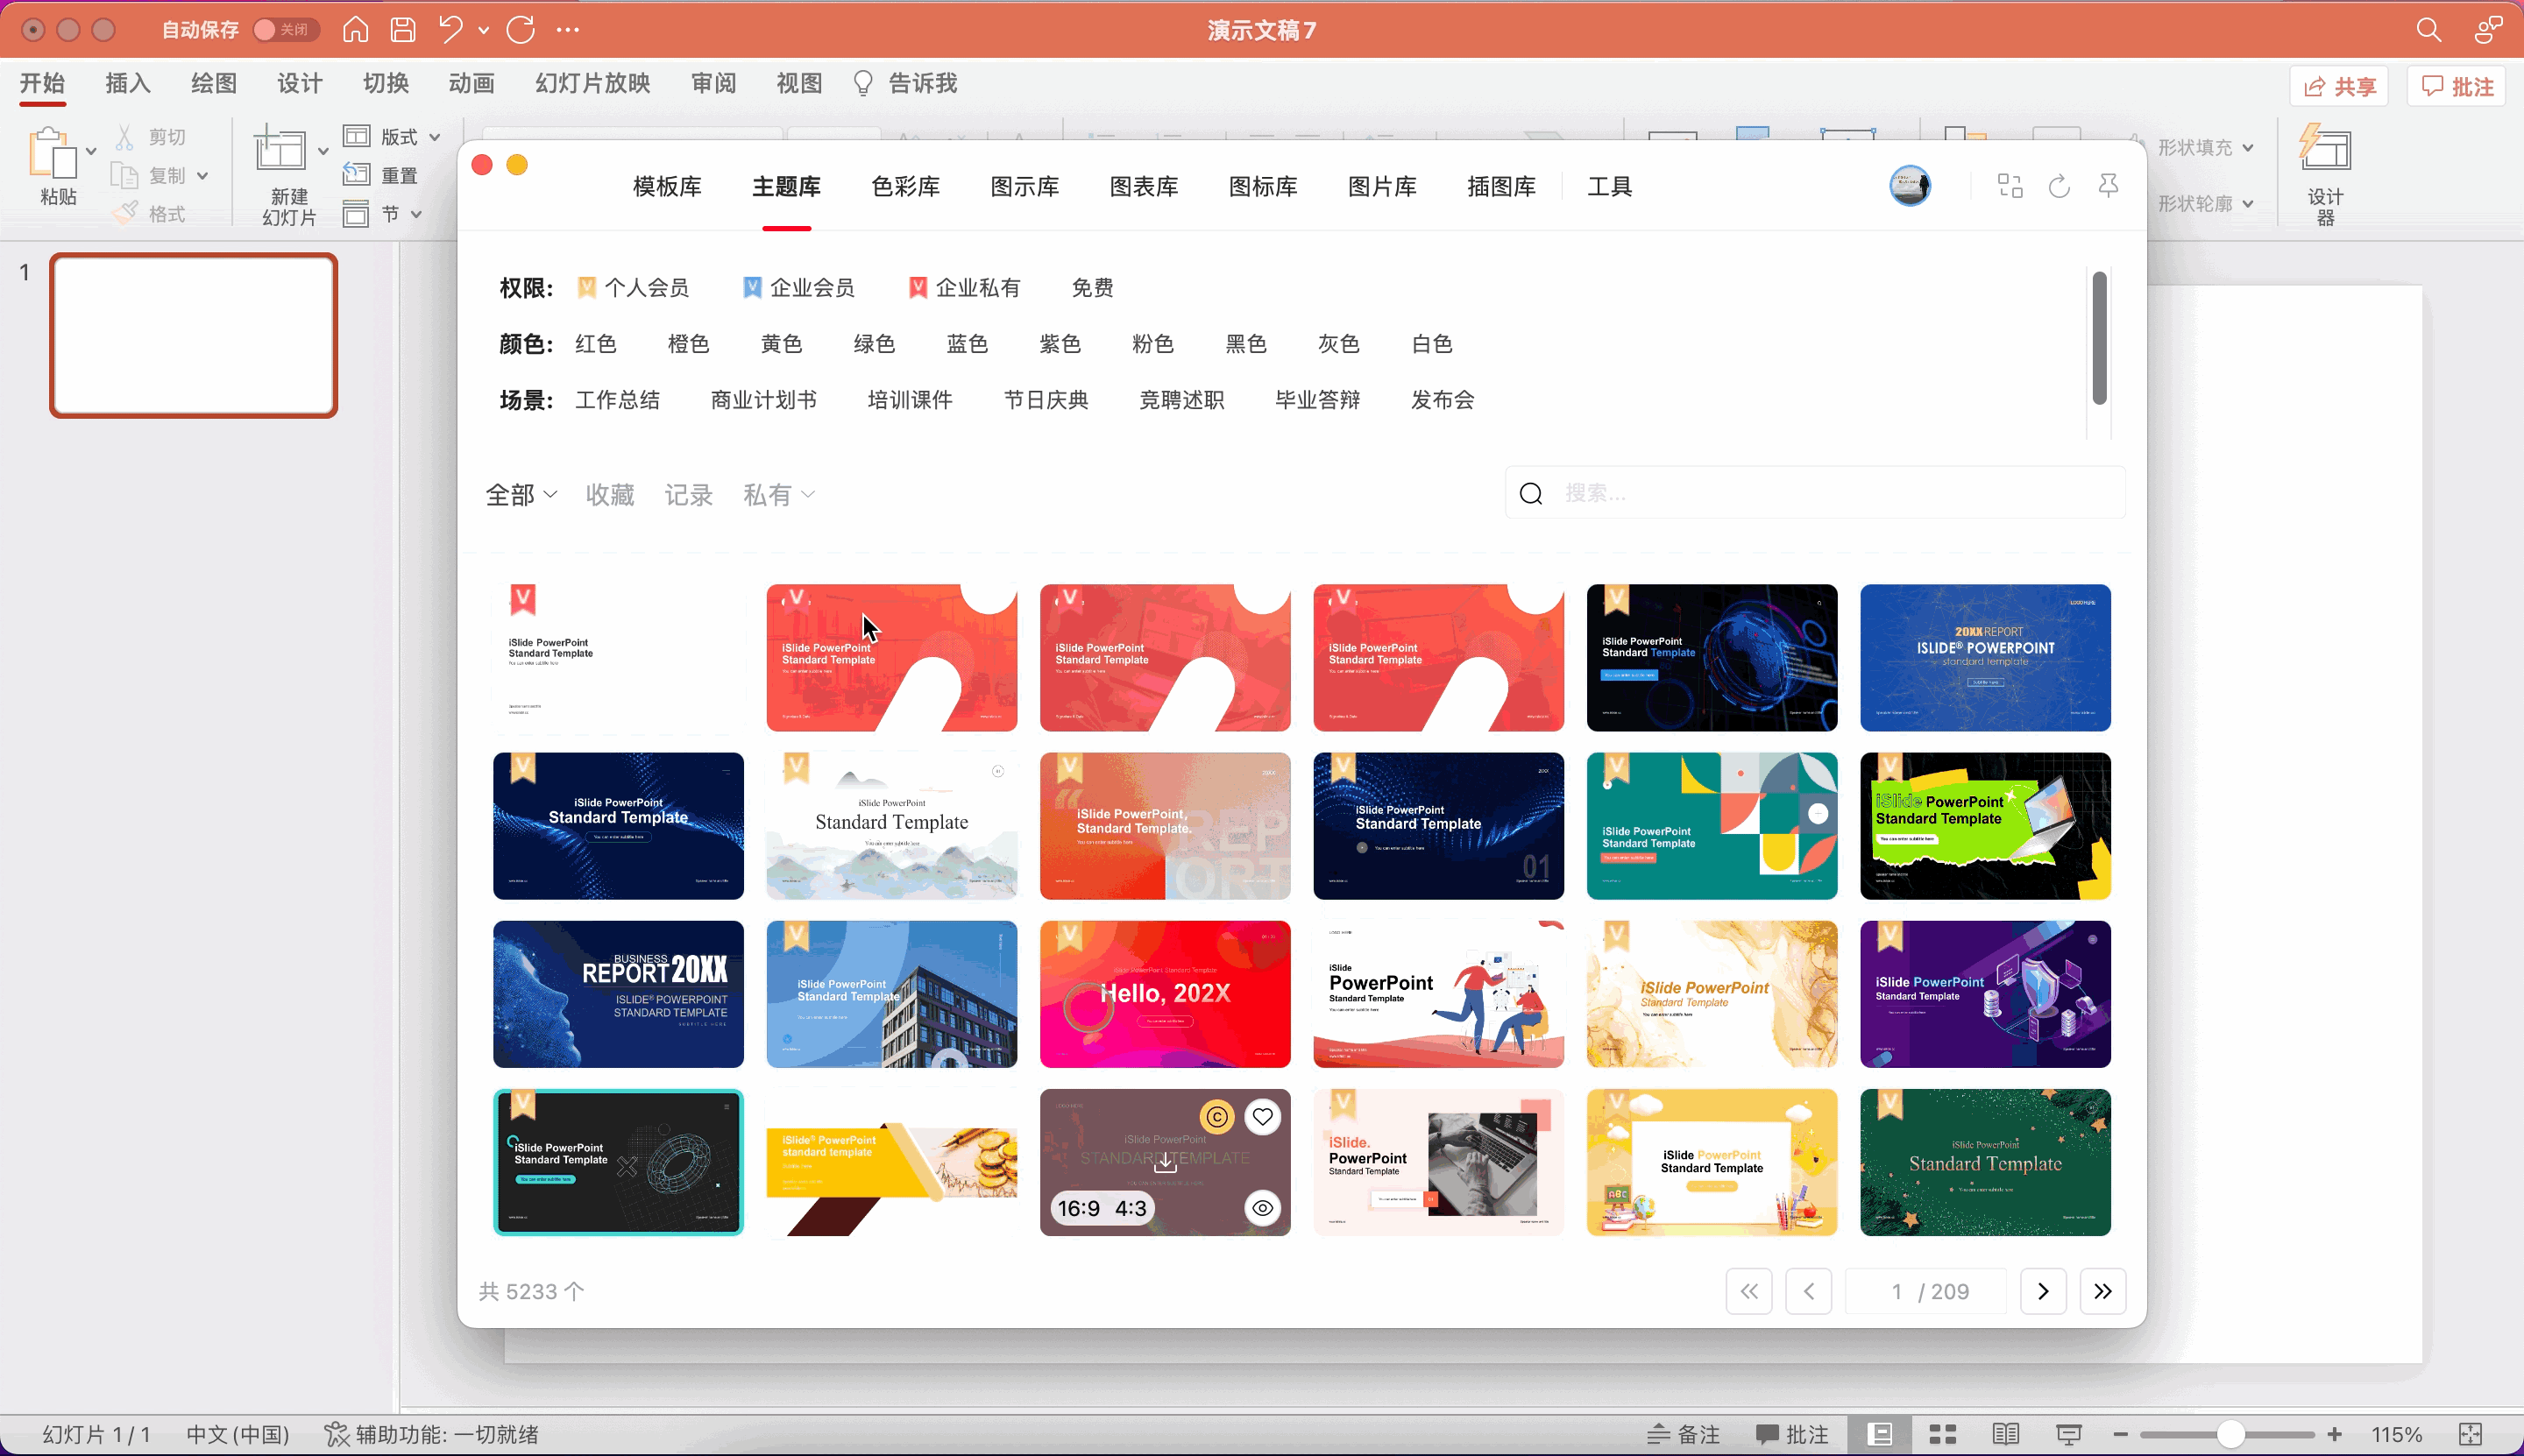Switch to the 色彩库 tab
The height and width of the screenshot is (1456, 2524).
[904, 186]
